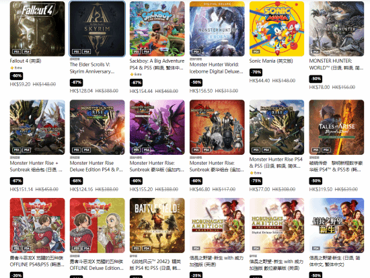Click the Sonic Mania game cover

click(x=276, y=29)
